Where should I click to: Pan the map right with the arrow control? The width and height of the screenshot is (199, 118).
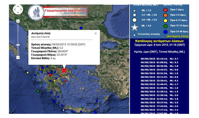coord(21,10)
